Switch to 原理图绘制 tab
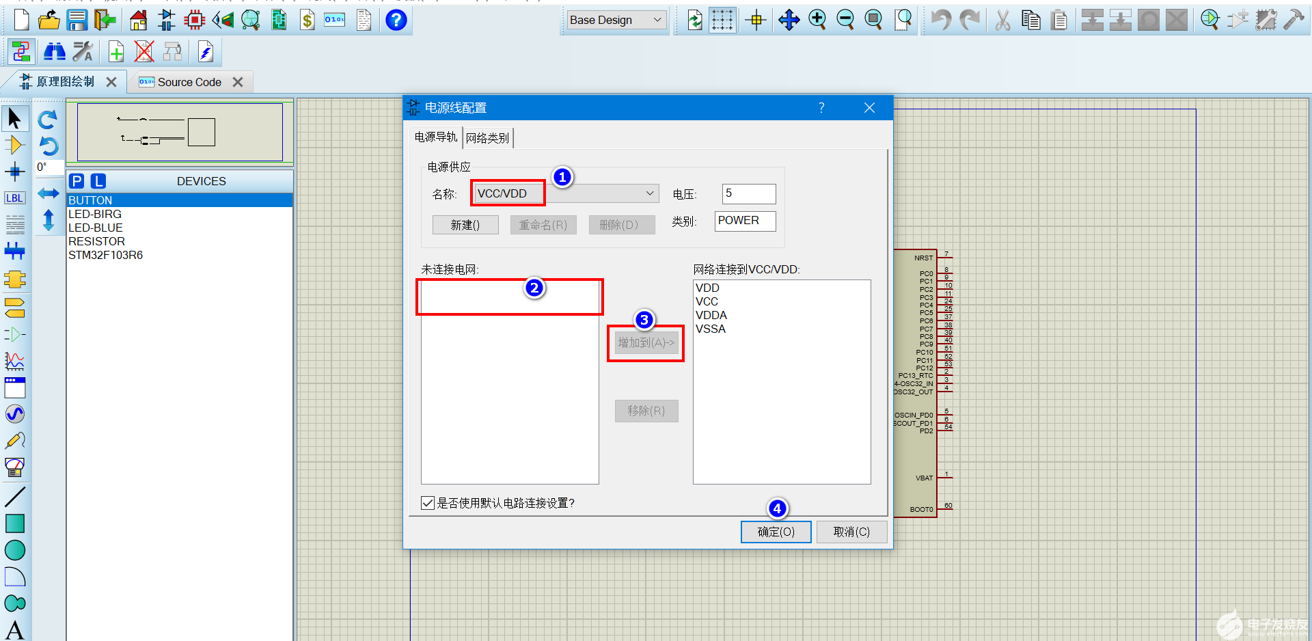The image size is (1312, 641). point(66,82)
